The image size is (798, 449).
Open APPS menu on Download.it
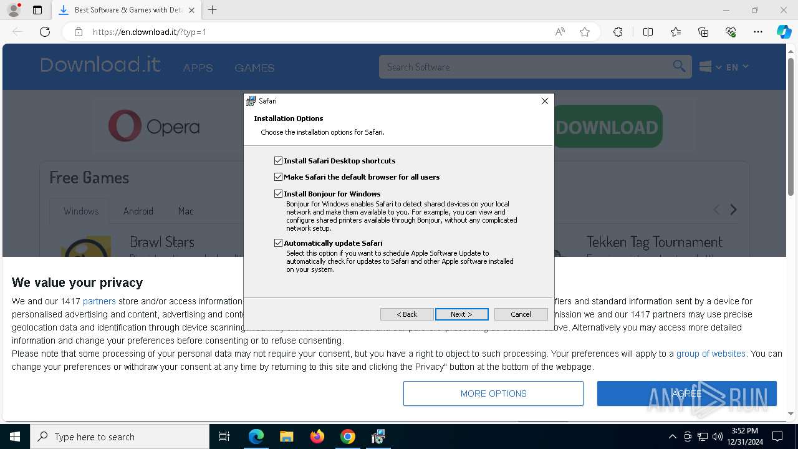click(198, 67)
